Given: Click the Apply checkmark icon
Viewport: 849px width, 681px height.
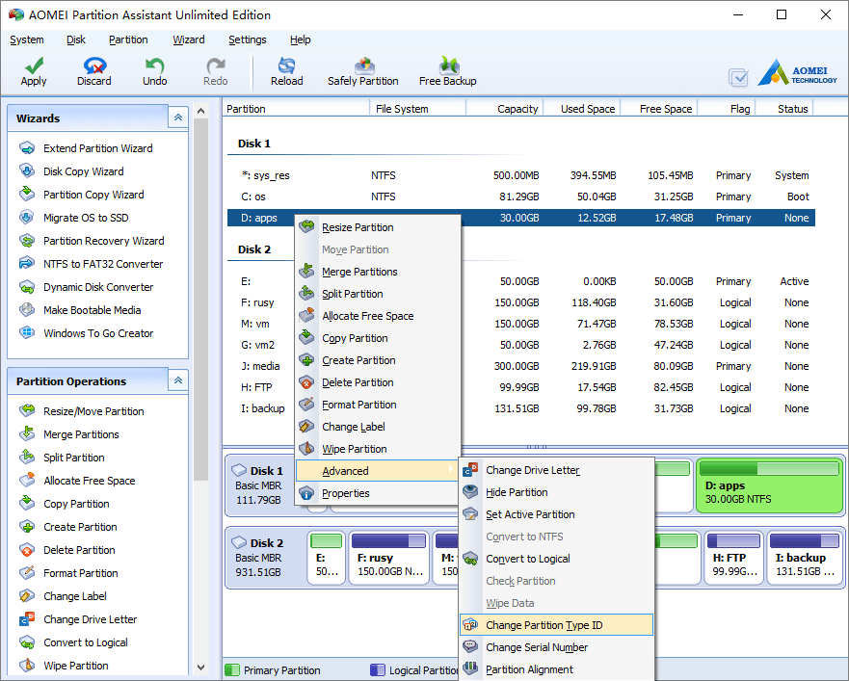Looking at the screenshot, I should 34,66.
